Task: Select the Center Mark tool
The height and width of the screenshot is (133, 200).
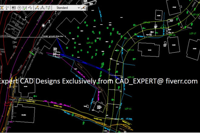Action: click(19, 8)
